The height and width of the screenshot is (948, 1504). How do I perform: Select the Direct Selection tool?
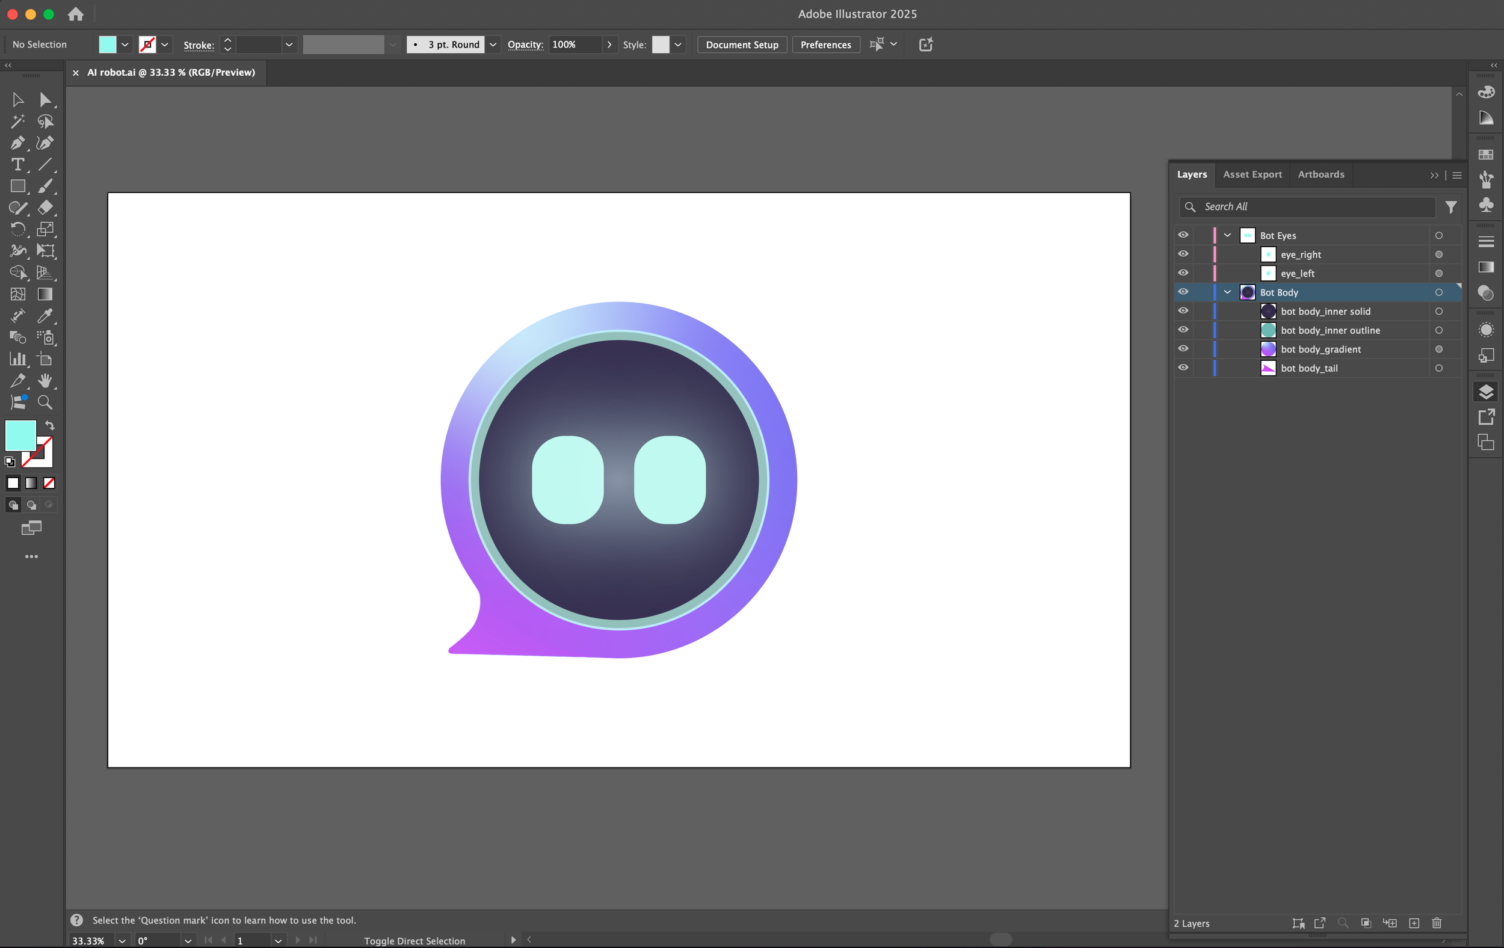tap(45, 100)
